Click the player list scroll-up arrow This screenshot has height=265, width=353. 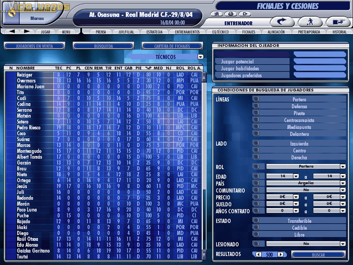[x=204, y=77]
